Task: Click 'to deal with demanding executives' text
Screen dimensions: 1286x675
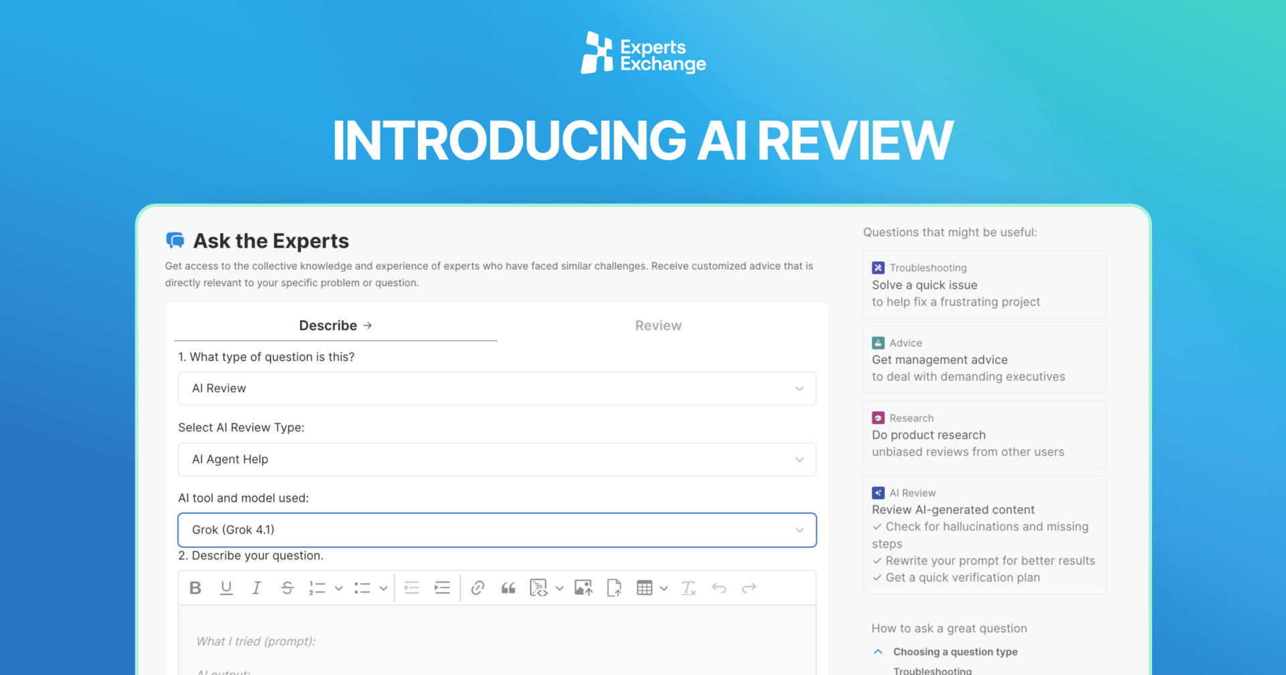Action: point(969,377)
